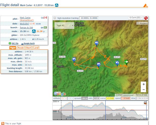Zoom out the map with minus button
Viewport: 156px width, 125px height.
(x=144, y=89)
